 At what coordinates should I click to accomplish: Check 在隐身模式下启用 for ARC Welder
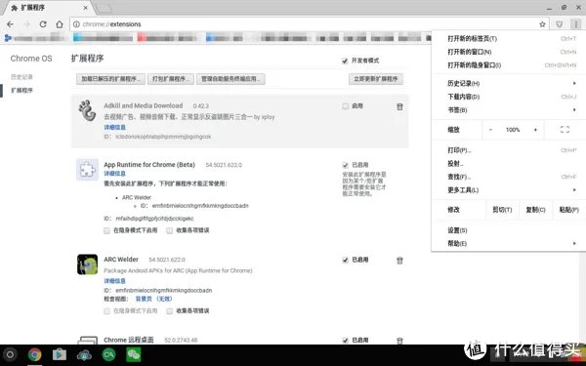(106, 311)
